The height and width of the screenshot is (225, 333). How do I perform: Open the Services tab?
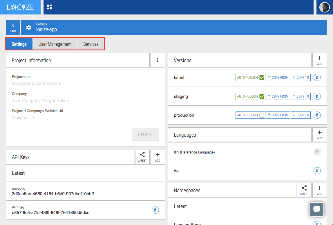click(91, 44)
